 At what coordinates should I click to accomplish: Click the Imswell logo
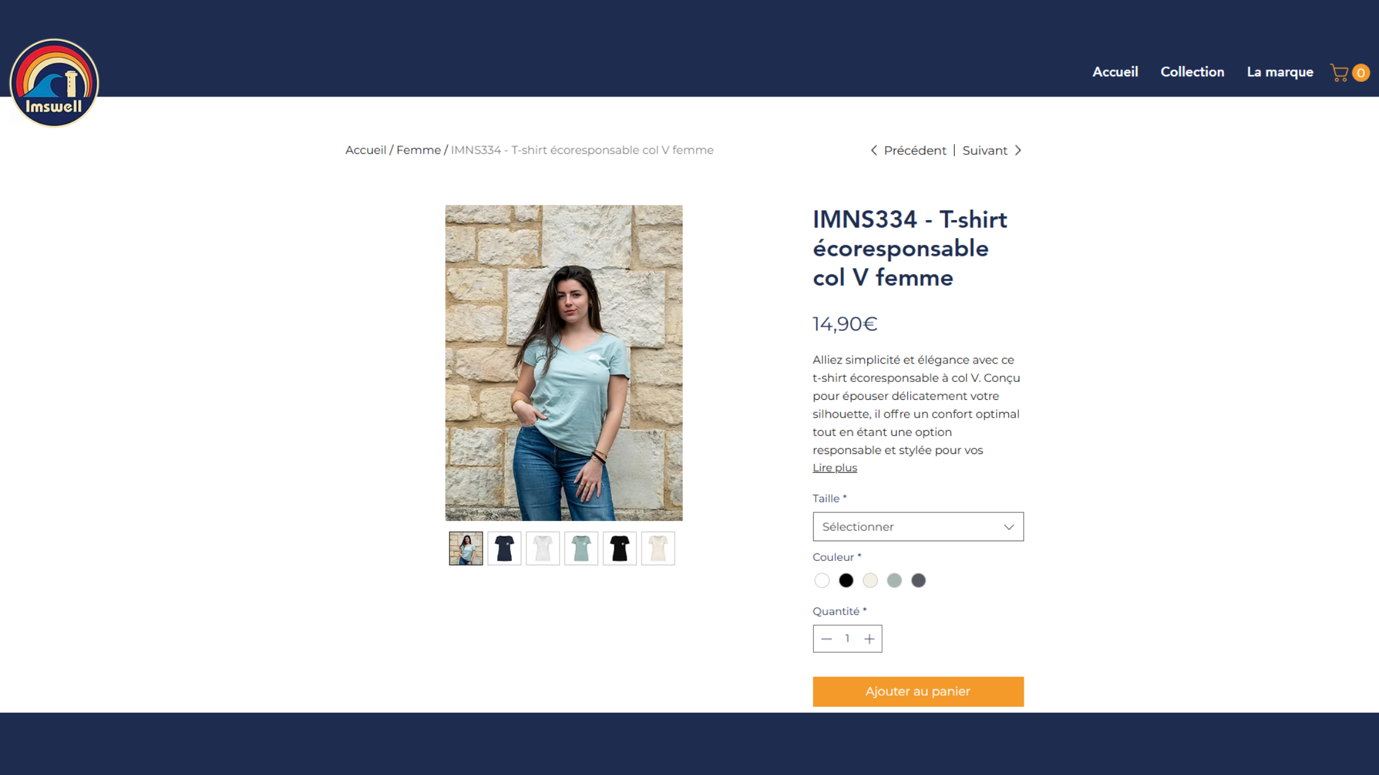54,82
